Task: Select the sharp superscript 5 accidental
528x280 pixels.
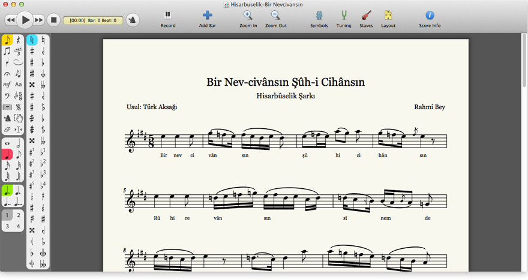Action: pyautogui.click(x=32, y=185)
